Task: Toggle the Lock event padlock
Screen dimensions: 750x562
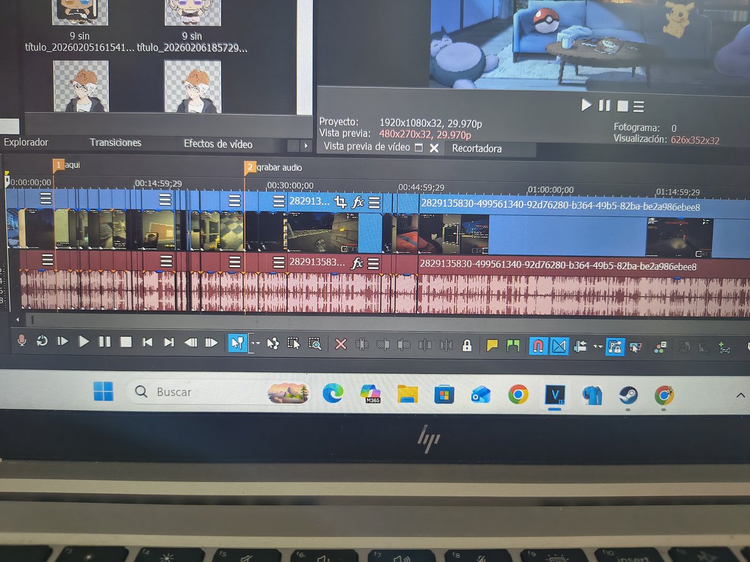Action: [x=467, y=345]
